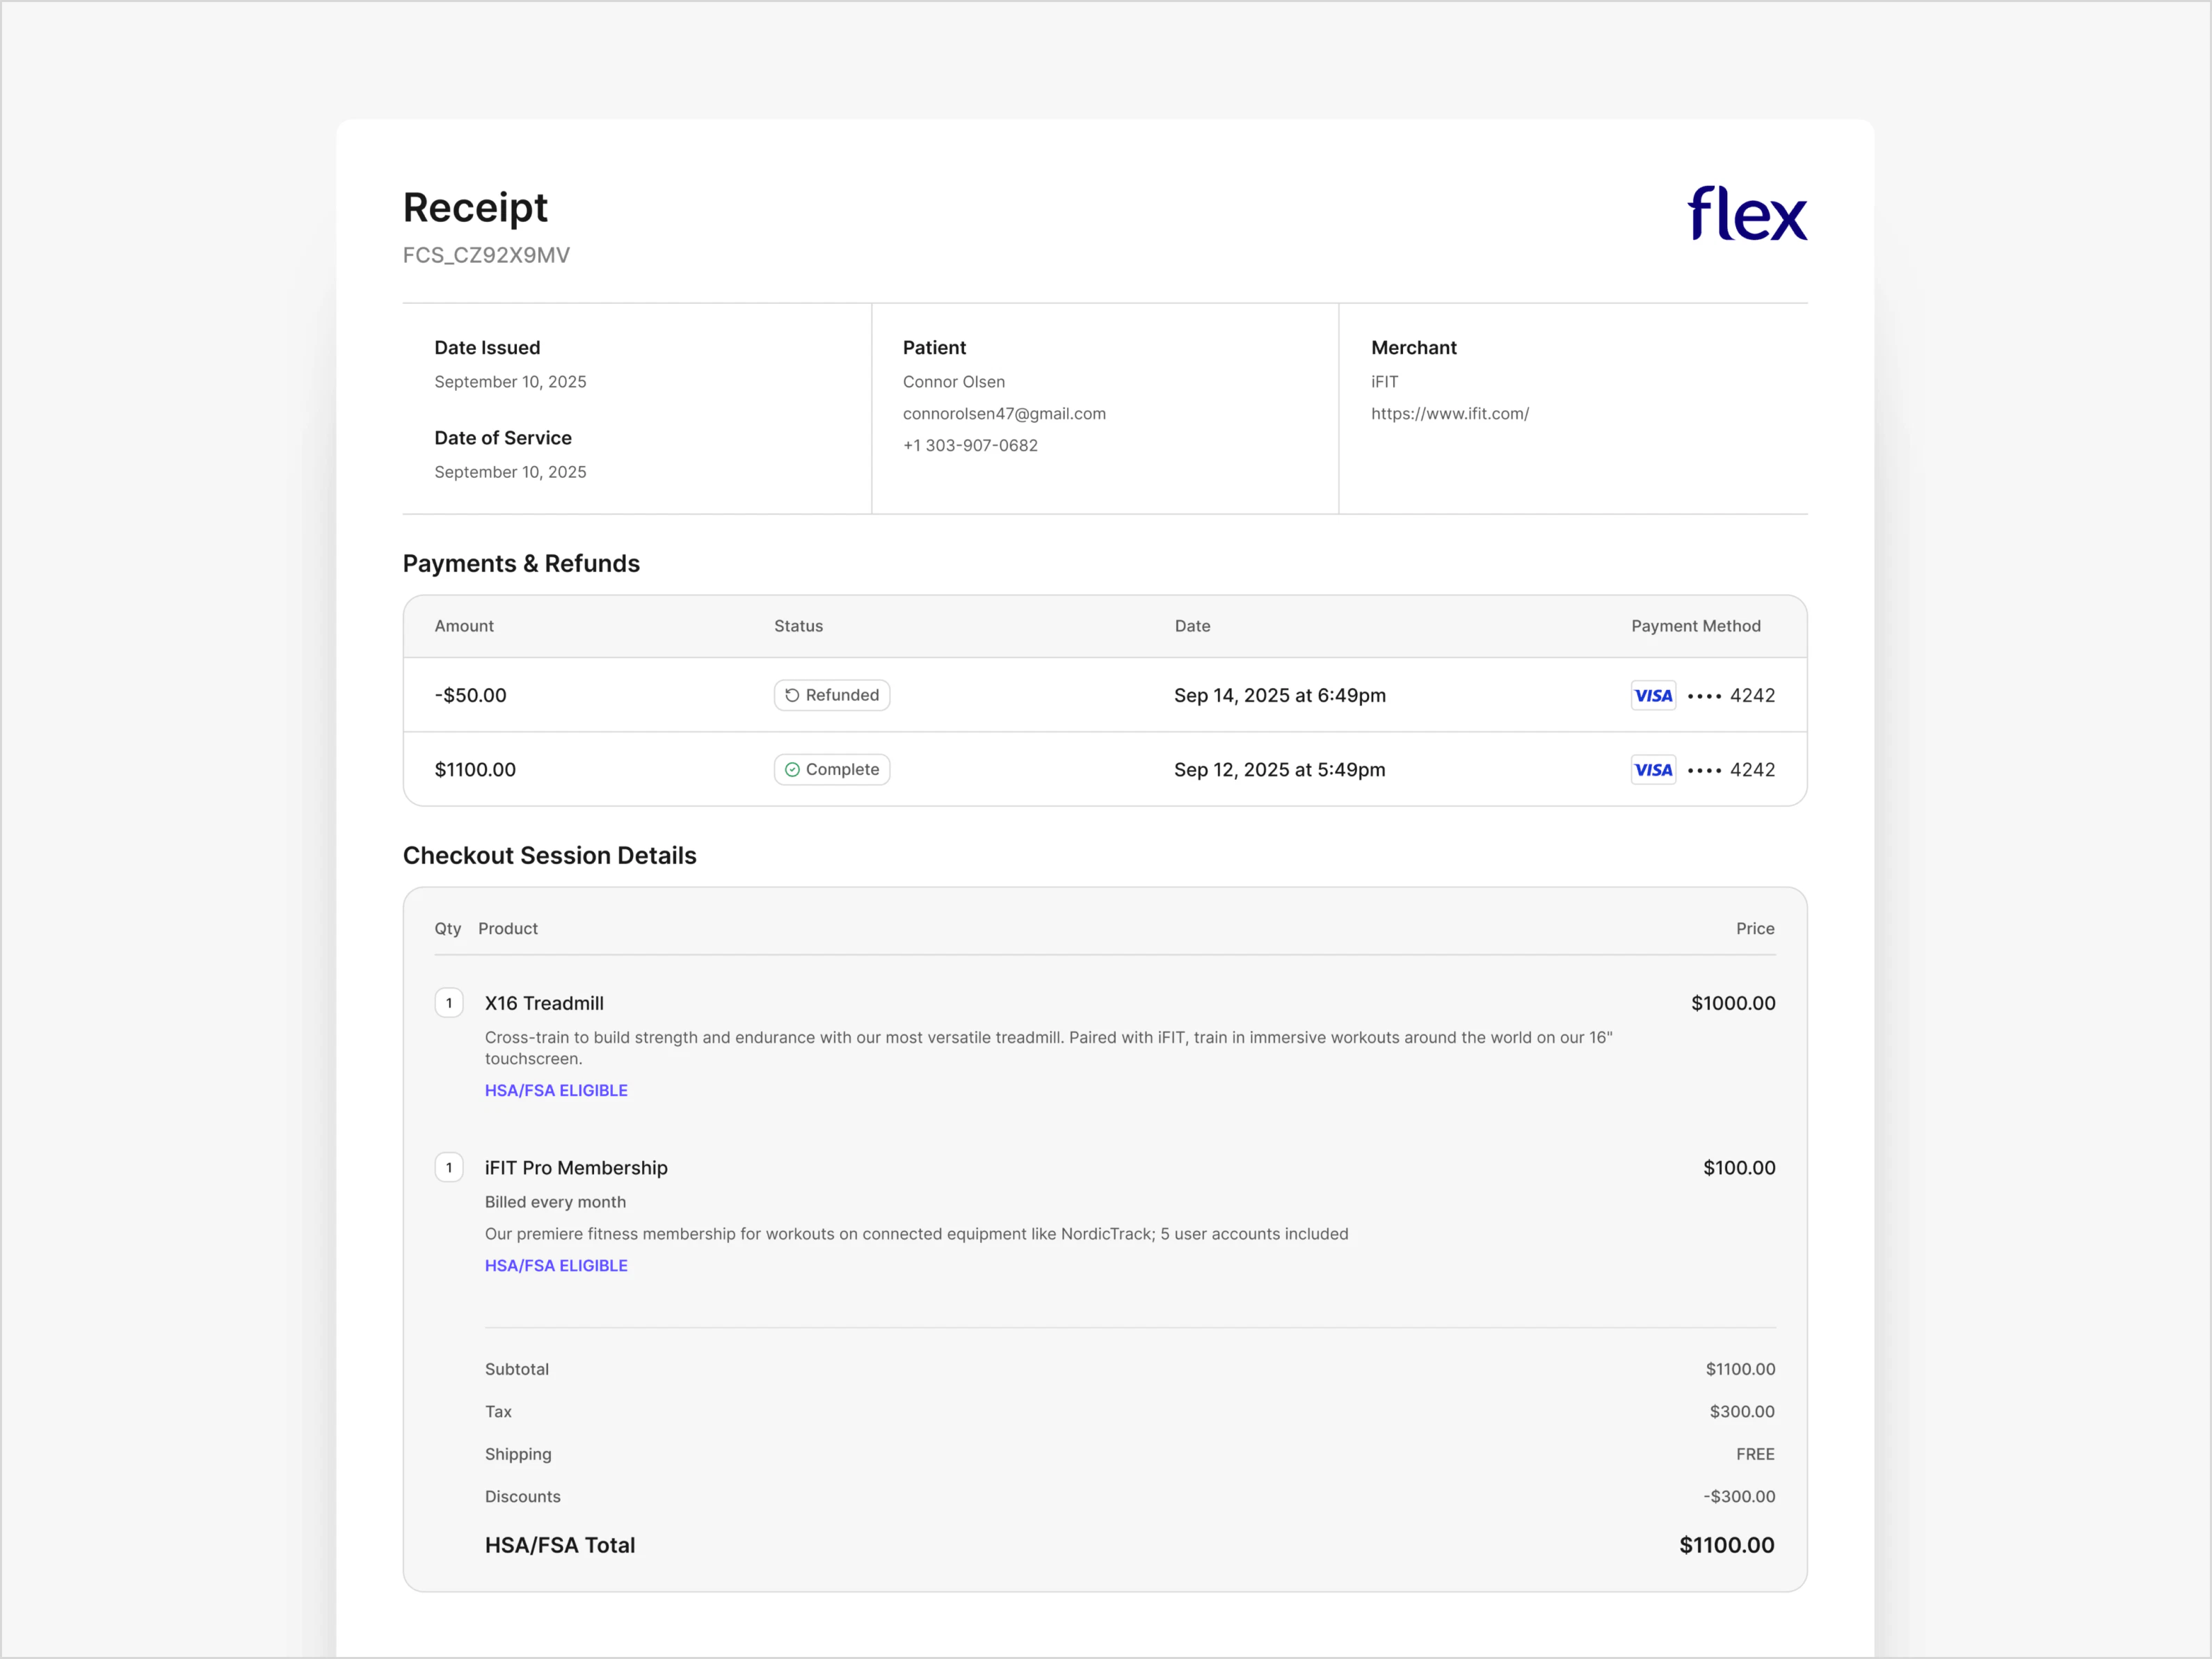
Task: Click the HSA/FSA ELIGIBLE tag under X16 Treadmill
Action: coord(556,1090)
